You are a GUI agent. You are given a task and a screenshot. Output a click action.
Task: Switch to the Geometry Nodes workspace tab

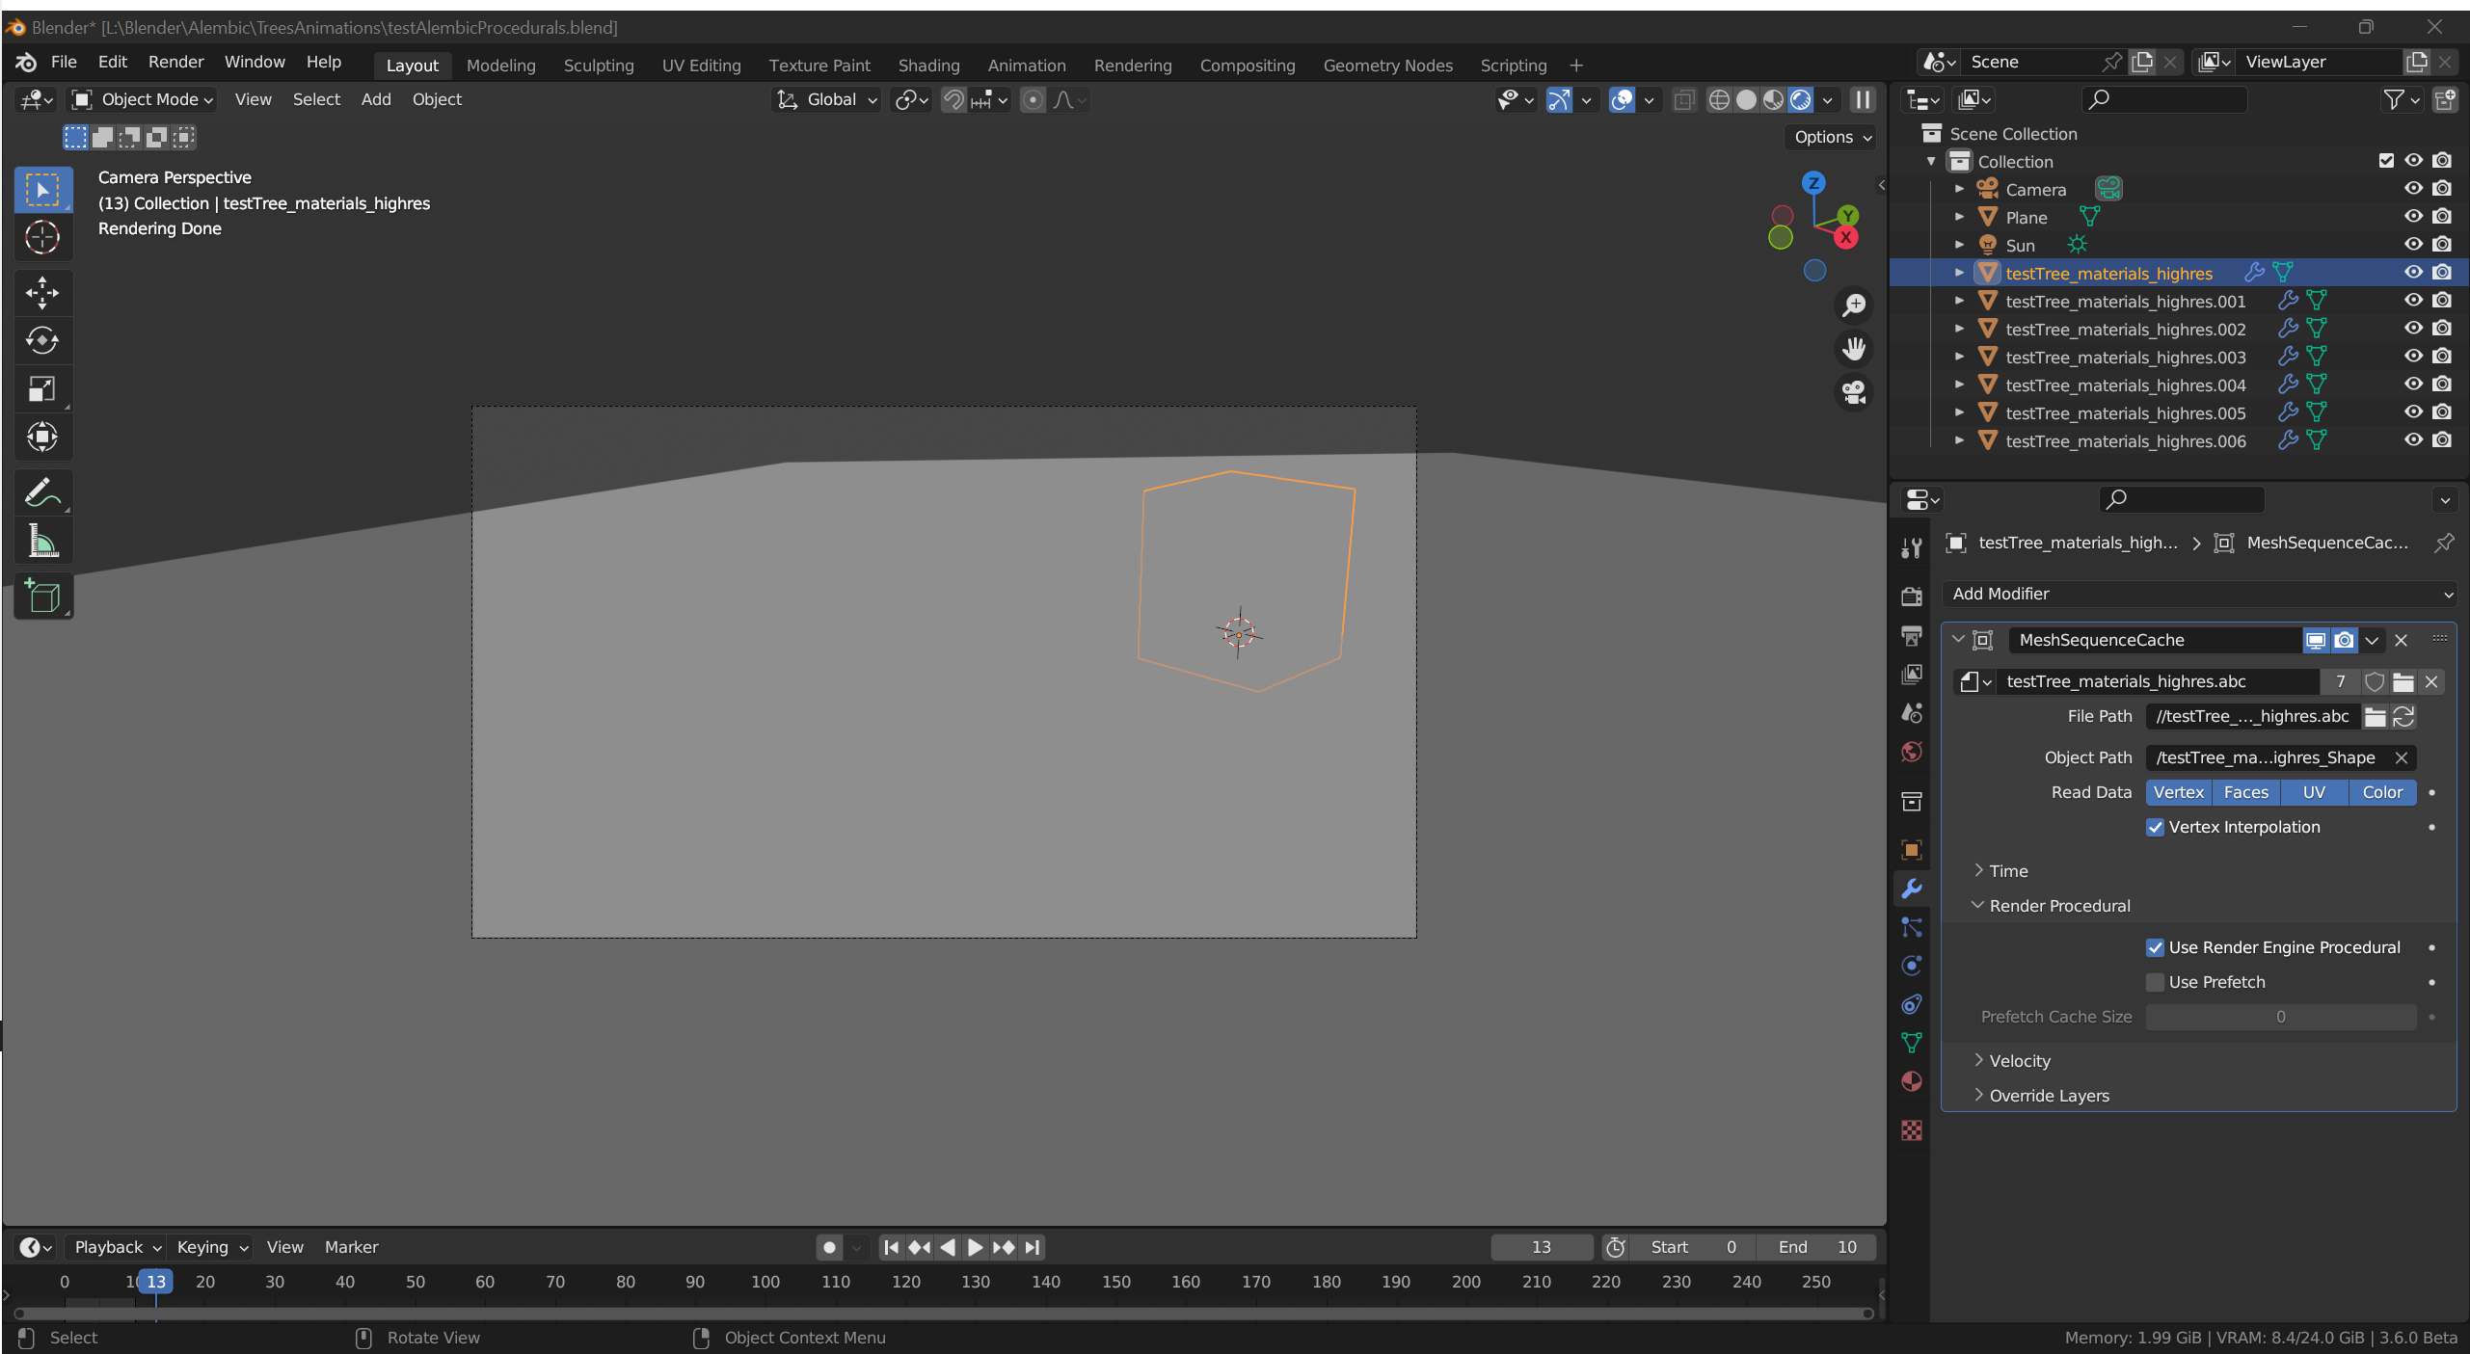pos(1386,65)
